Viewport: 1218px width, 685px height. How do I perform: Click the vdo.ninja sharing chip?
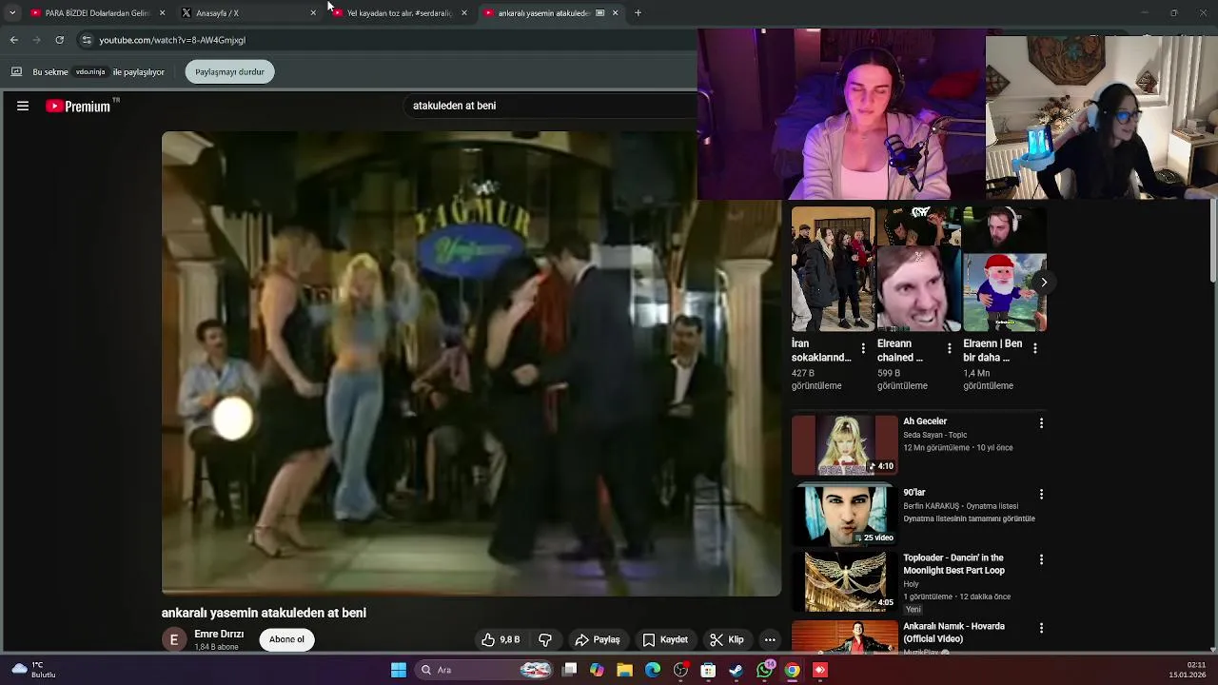tap(90, 72)
